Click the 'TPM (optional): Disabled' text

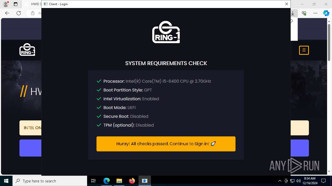129,125
